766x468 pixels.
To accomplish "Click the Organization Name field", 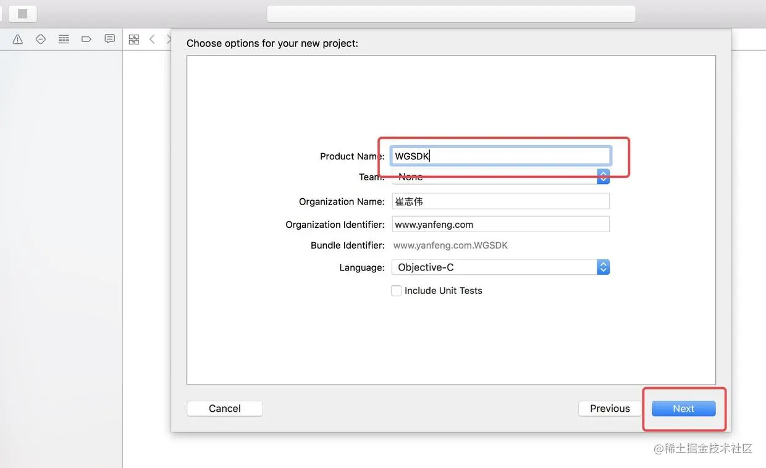I will point(501,201).
